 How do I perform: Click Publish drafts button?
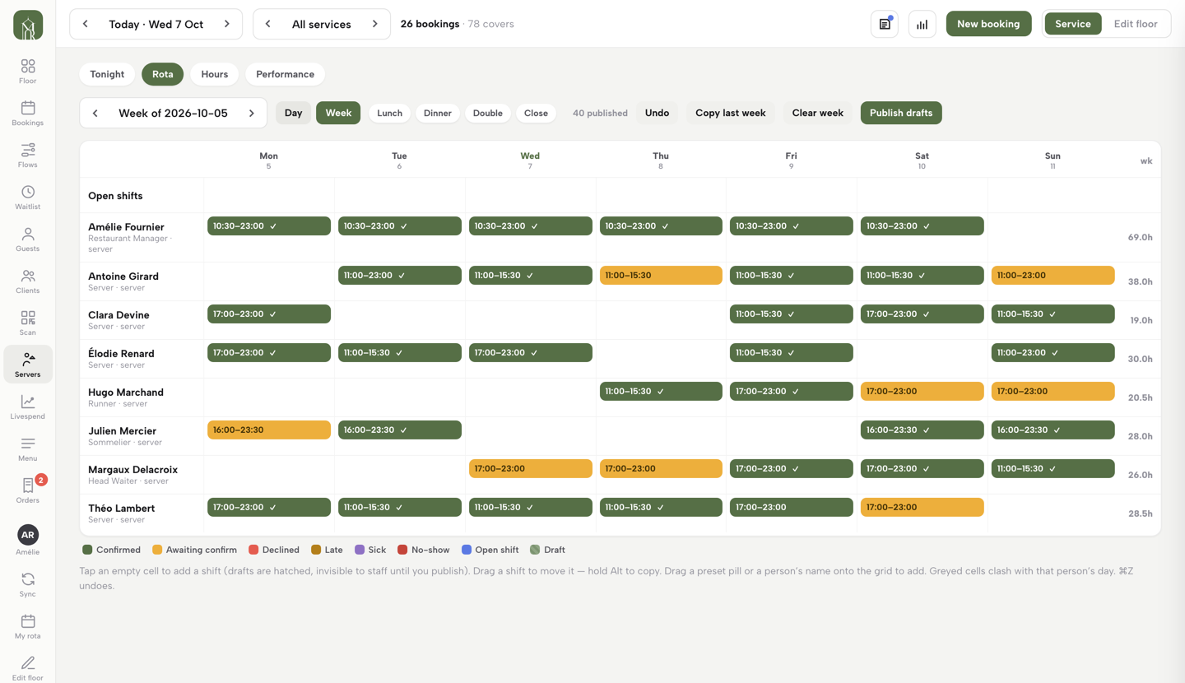(x=901, y=113)
